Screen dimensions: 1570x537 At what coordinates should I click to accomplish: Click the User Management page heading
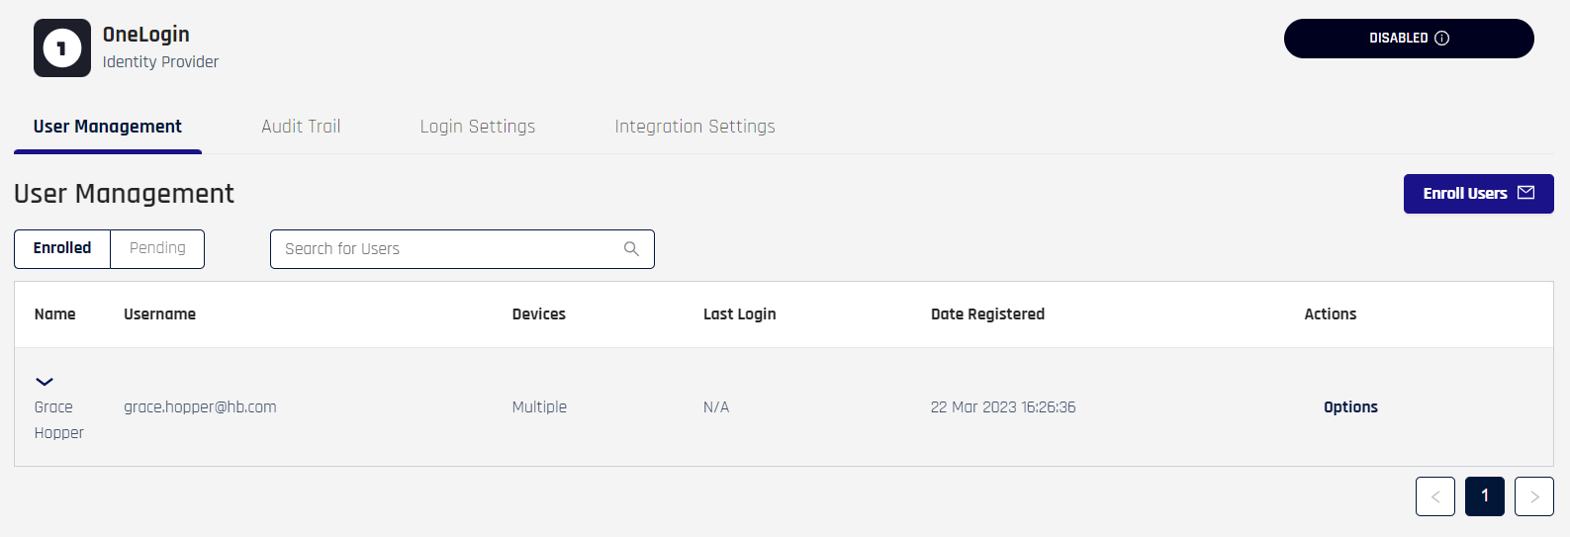click(124, 194)
